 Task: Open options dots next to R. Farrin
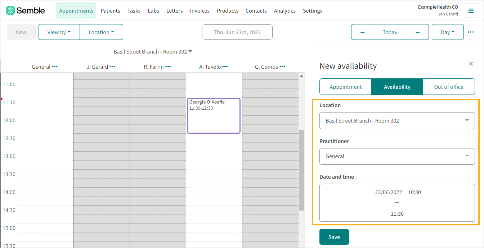pyautogui.click(x=168, y=66)
